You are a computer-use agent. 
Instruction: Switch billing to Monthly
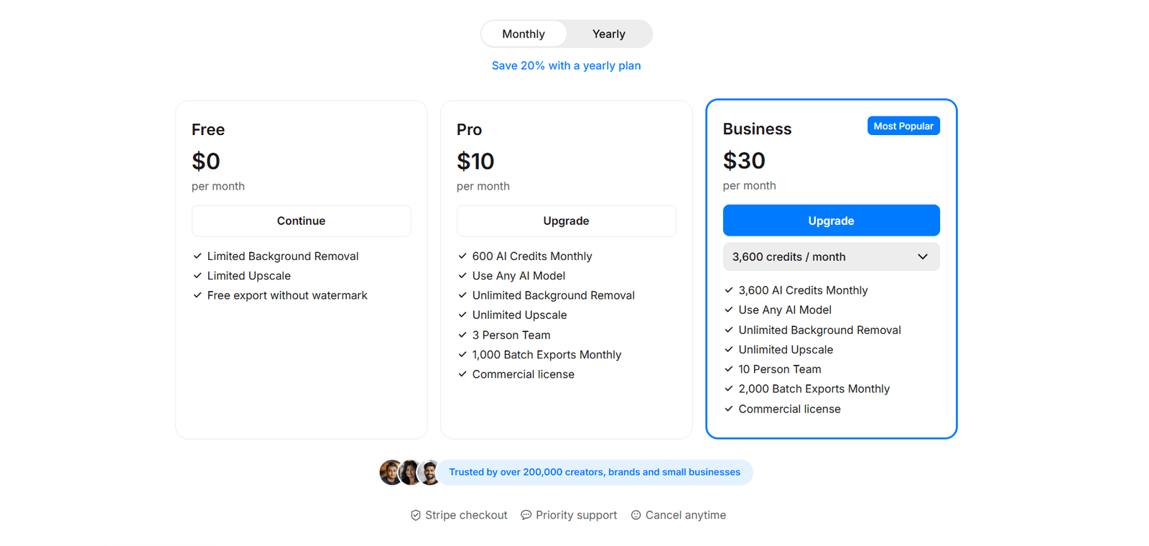(x=524, y=34)
